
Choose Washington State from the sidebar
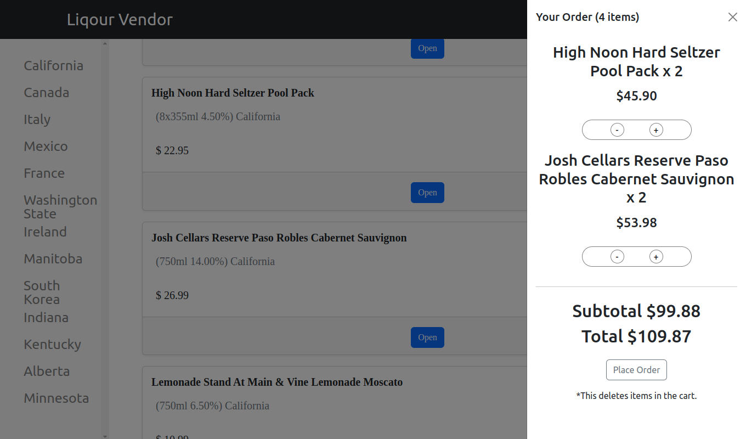[60, 206]
